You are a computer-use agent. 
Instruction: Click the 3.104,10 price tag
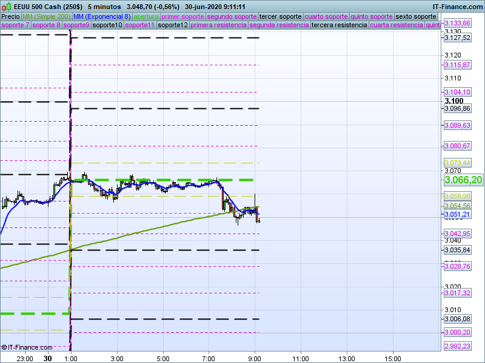(x=458, y=92)
